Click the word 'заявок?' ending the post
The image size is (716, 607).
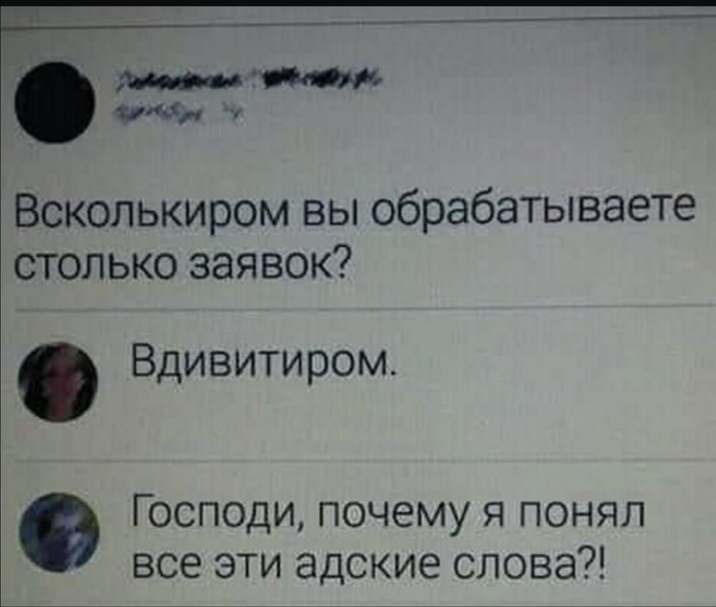tap(270, 262)
